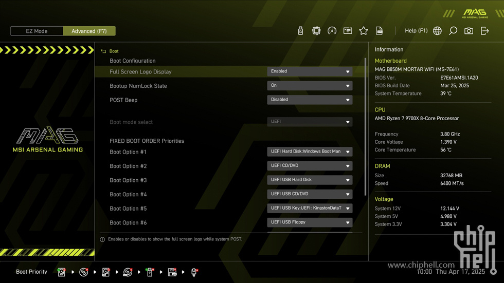Click the Motherboard heading in Information

pyautogui.click(x=390, y=61)
